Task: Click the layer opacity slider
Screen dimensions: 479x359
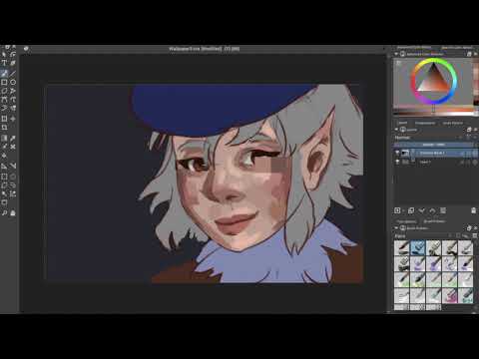Action: tap(434, 145)
